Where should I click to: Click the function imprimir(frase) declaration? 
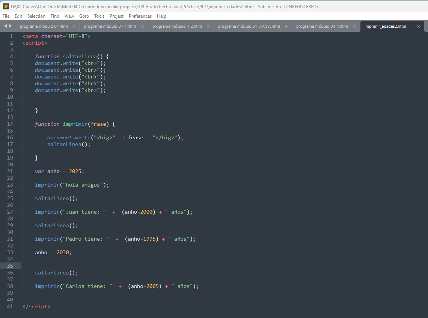click(75, 124)
